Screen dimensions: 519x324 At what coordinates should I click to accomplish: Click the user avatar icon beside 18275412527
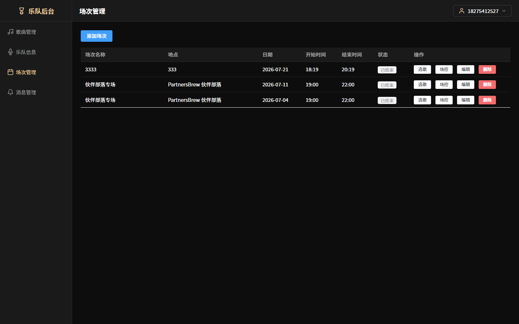coord(462,11)
